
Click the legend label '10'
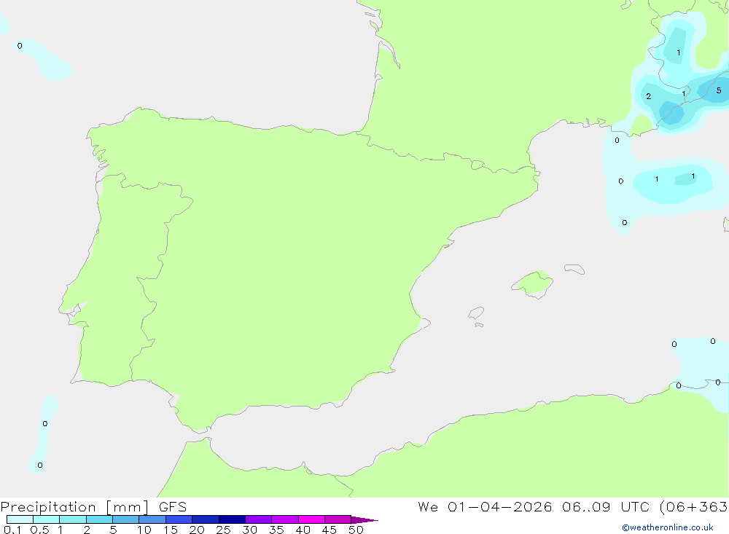tap(144, 530)
